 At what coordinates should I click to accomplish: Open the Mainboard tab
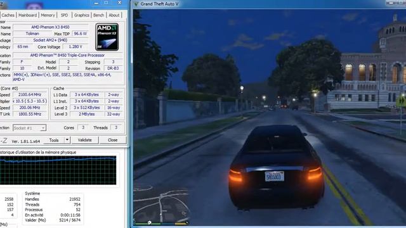click(x=28, y=15)
